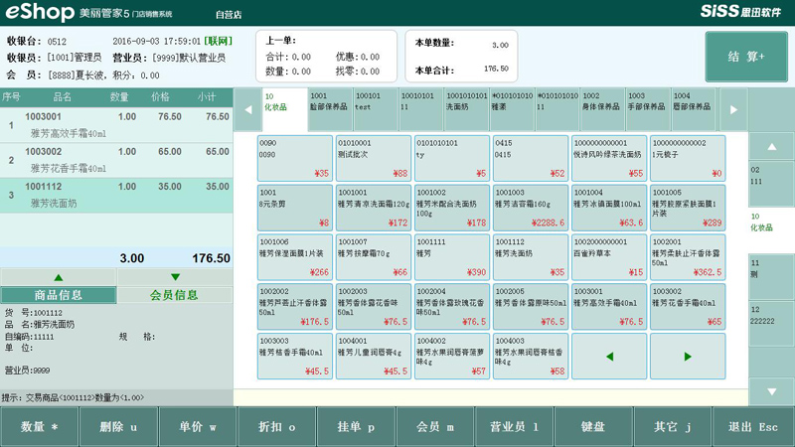Viewport: 795px width, 447px height.
Task: Switch to 会员信息 tab
Action: click(x=175, y=295)
